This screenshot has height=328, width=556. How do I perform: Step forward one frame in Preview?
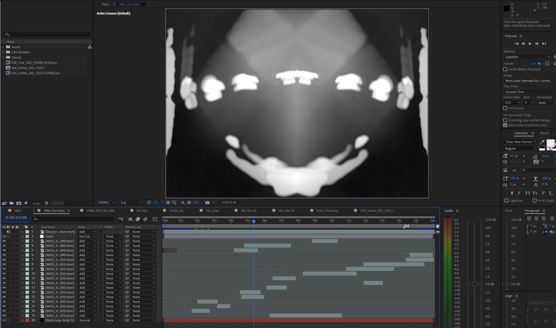[537, 44]
